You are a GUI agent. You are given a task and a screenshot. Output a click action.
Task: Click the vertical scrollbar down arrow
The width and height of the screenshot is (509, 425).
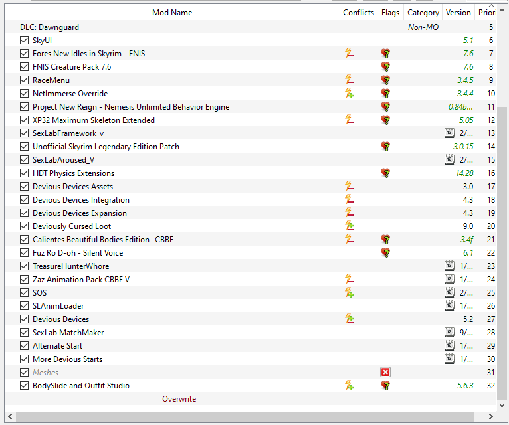(502, 405)
